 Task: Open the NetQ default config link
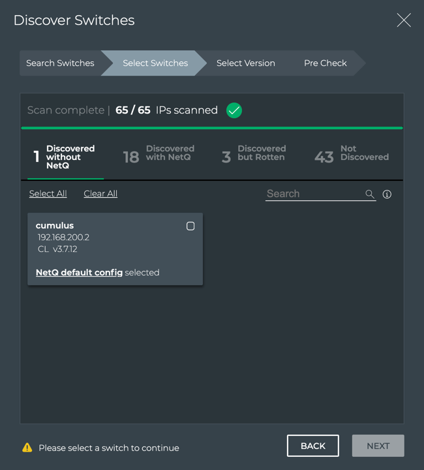(79, 272)
